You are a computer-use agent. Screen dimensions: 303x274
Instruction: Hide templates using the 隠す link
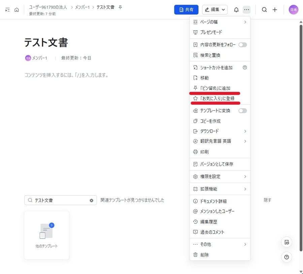[267, 200]
